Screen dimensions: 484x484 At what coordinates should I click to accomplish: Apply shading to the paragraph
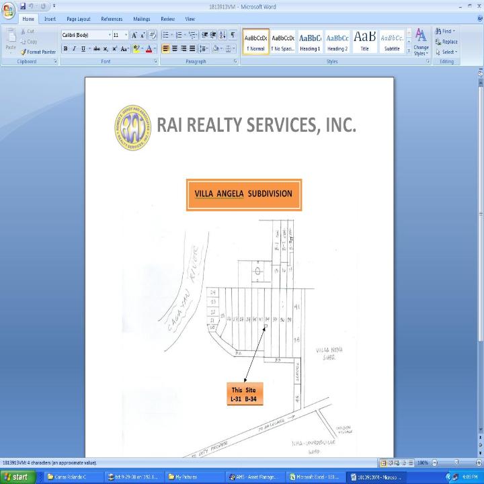click(x=216, y=49)
